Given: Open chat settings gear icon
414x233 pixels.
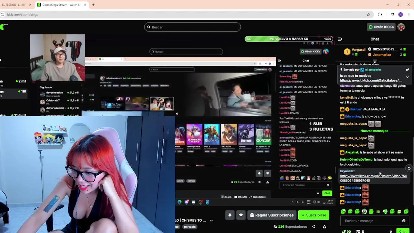Looking at the screenshot, I should (x=391, y=231).
